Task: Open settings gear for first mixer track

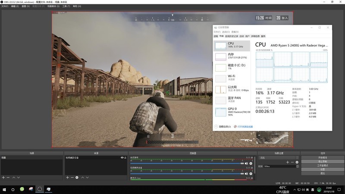Action: (251, 163)
